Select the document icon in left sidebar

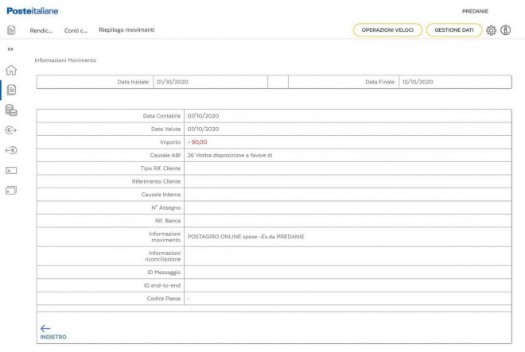(11, 90)
